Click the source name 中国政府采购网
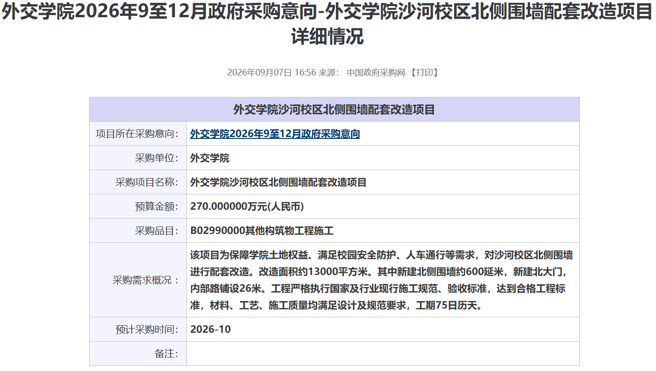The image size is (656, 371). pyautogui.click(x=376, y=73)
